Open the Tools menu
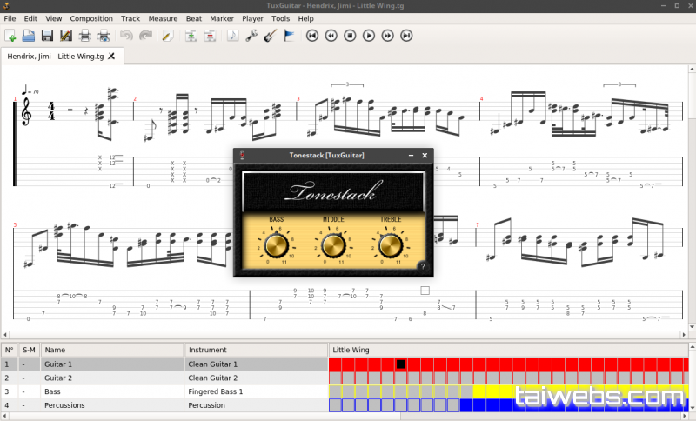The width and height of the screenshot is (696, 421). coord(280,18)
